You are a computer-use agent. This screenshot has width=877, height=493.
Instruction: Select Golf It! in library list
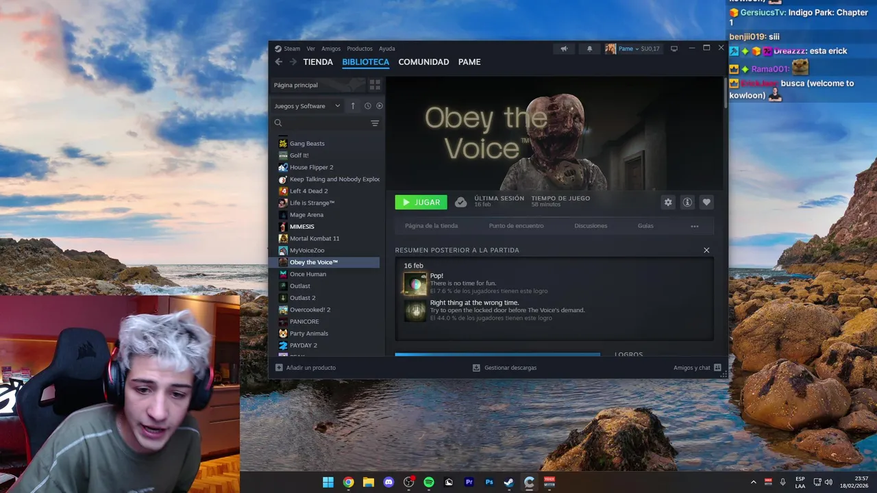[328, 155]
